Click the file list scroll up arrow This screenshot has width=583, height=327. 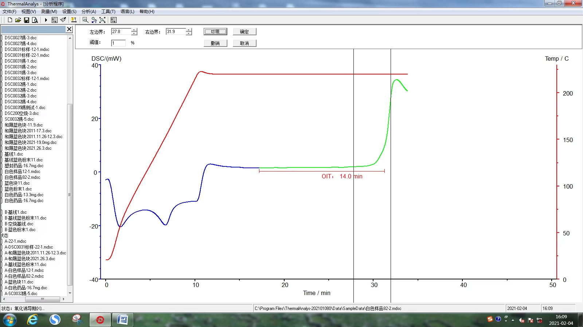coord(70,38)
